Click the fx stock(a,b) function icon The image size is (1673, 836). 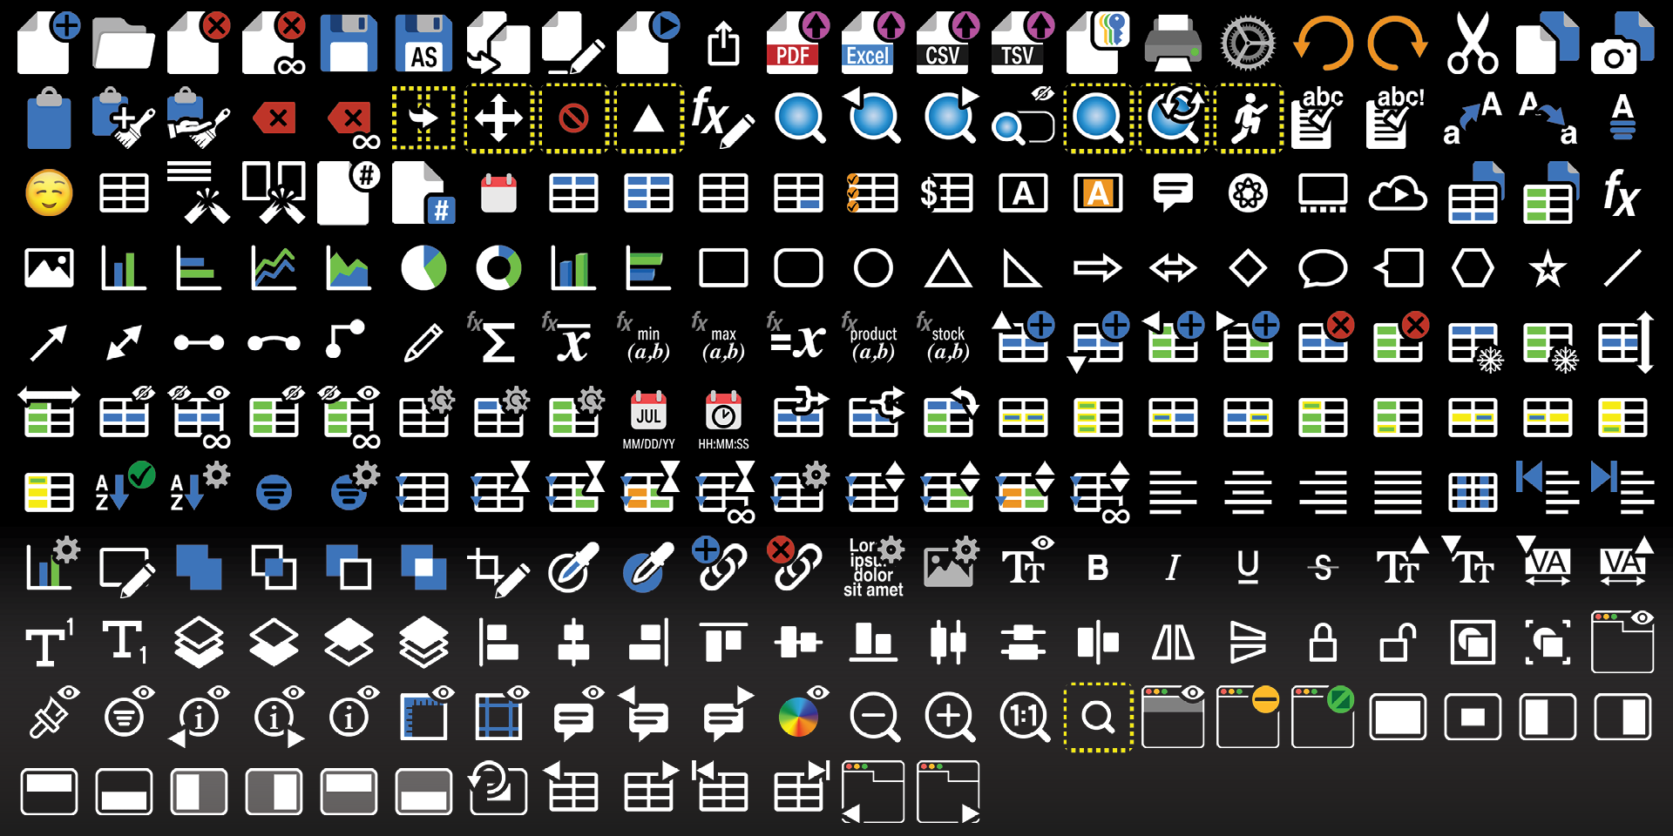coord(943,338)
